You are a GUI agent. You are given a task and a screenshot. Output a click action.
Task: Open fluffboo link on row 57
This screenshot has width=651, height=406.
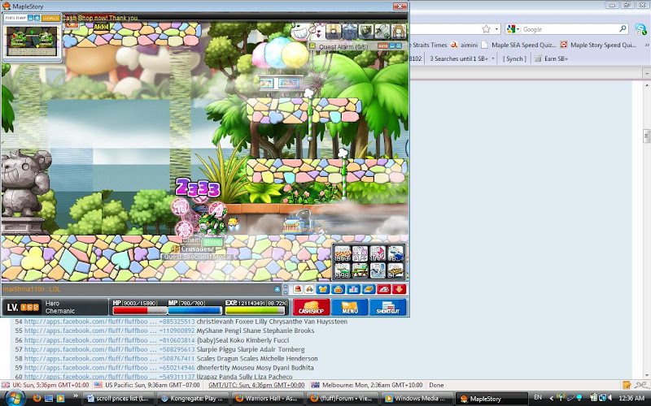click(109, 349)
